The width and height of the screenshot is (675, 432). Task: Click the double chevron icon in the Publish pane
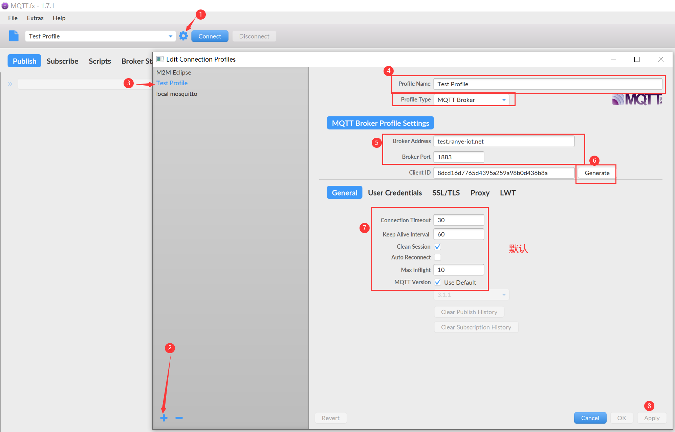click(x=10, y=84)
